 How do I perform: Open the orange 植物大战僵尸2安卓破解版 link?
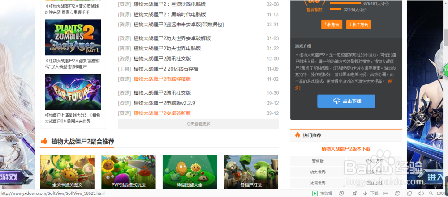[162, 113]
